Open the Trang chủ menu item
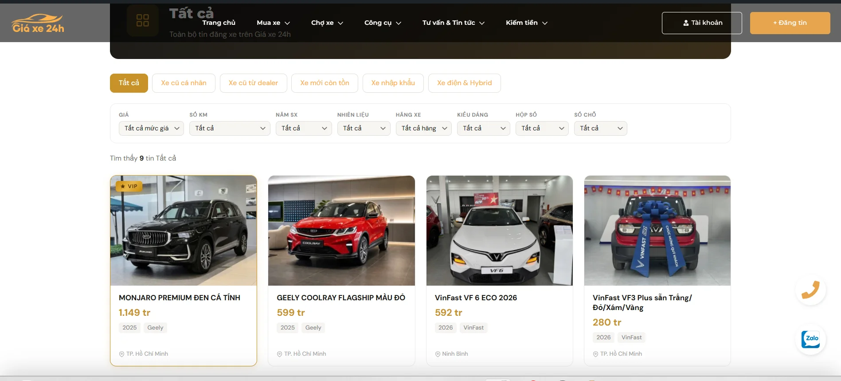 tap(219, 23)
